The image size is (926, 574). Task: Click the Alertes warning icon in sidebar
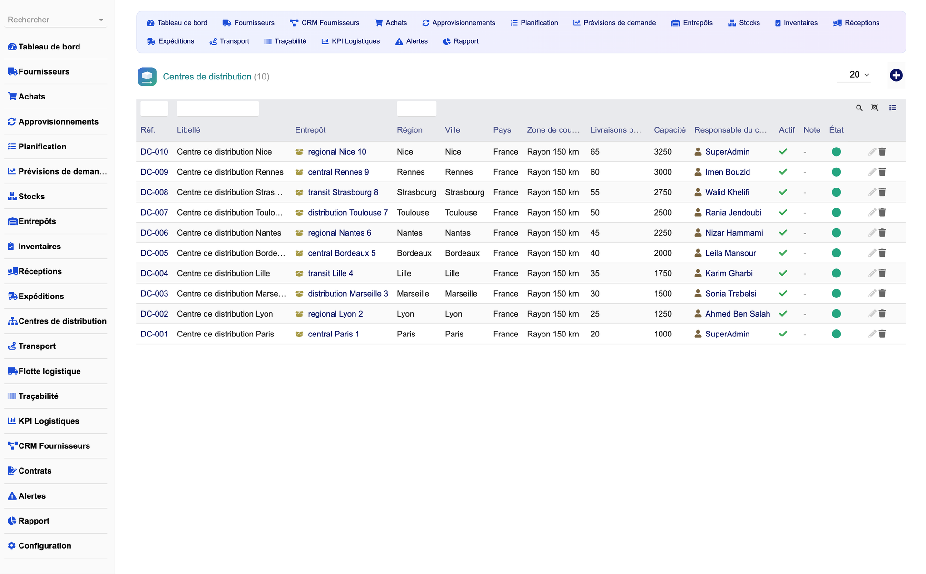(12, 496)
